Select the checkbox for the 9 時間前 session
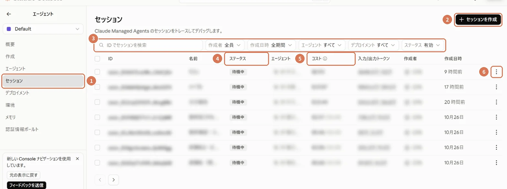The height and width of the screenshot is (189, 507). click(97, 72)
